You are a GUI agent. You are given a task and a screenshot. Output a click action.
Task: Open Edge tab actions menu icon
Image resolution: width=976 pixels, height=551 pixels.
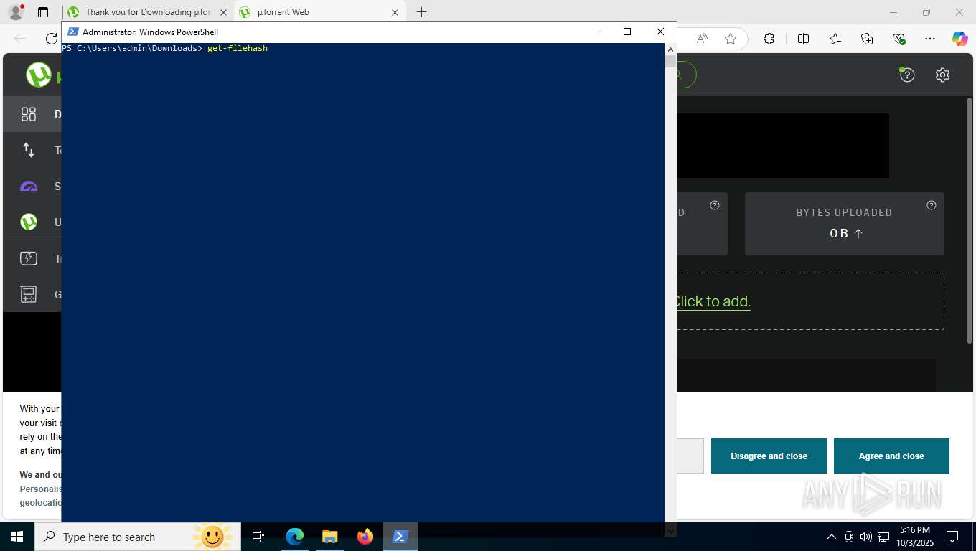click(43, 12)
